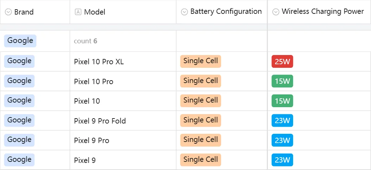The image size is (371, 170).
Task: Click the blue 23W tag for Pixel 9
Action: pos(282,160)
